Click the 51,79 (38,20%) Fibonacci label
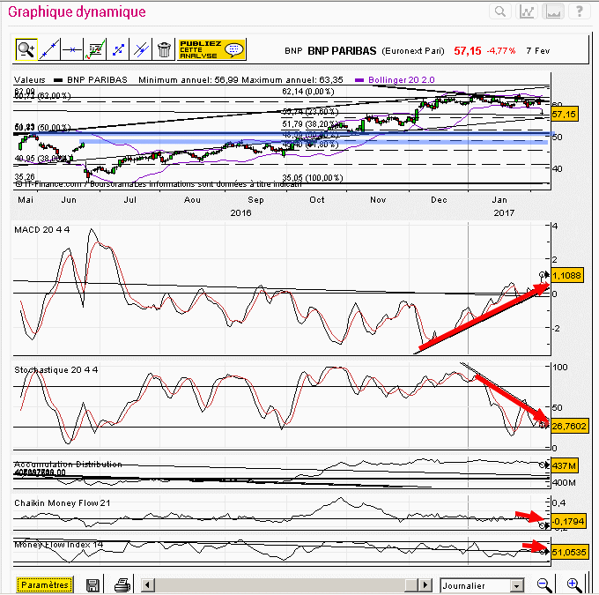599x595 pixels. click(x=310, y=124)
